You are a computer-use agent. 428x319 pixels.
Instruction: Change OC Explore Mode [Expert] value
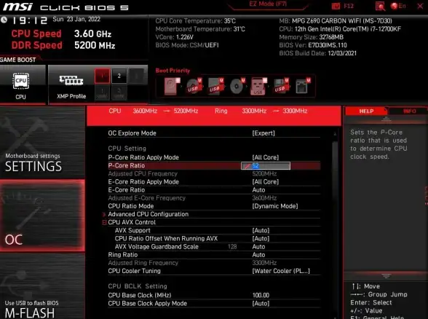click(263, 133)
